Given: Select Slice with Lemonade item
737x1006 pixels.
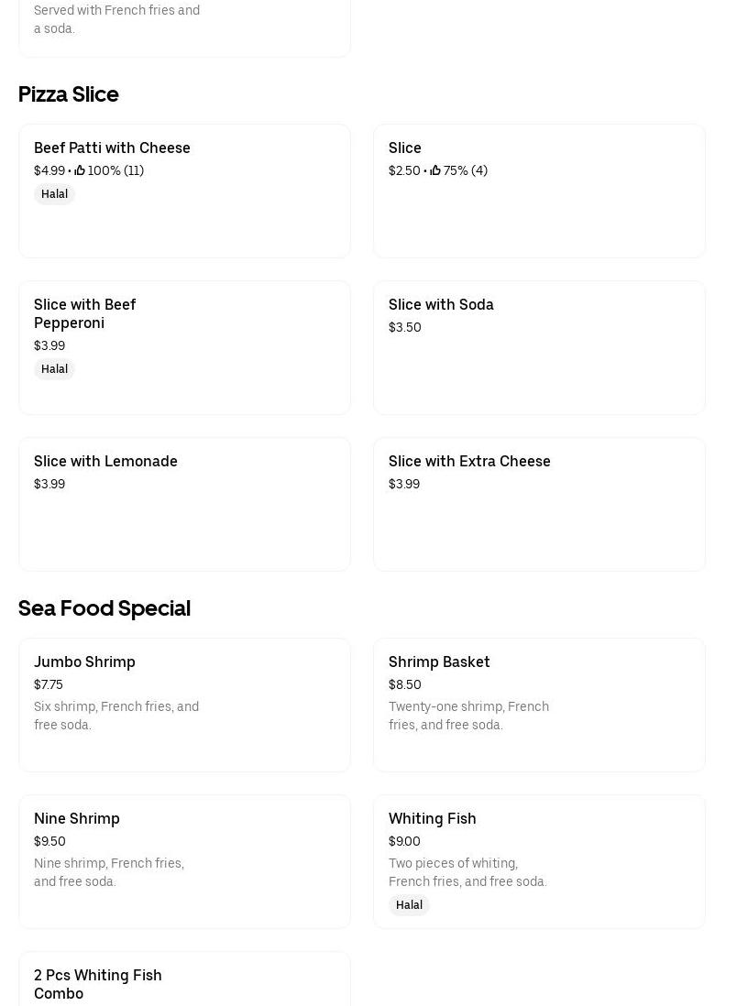Looking at the screenshot, I should (x=184, y=504).
